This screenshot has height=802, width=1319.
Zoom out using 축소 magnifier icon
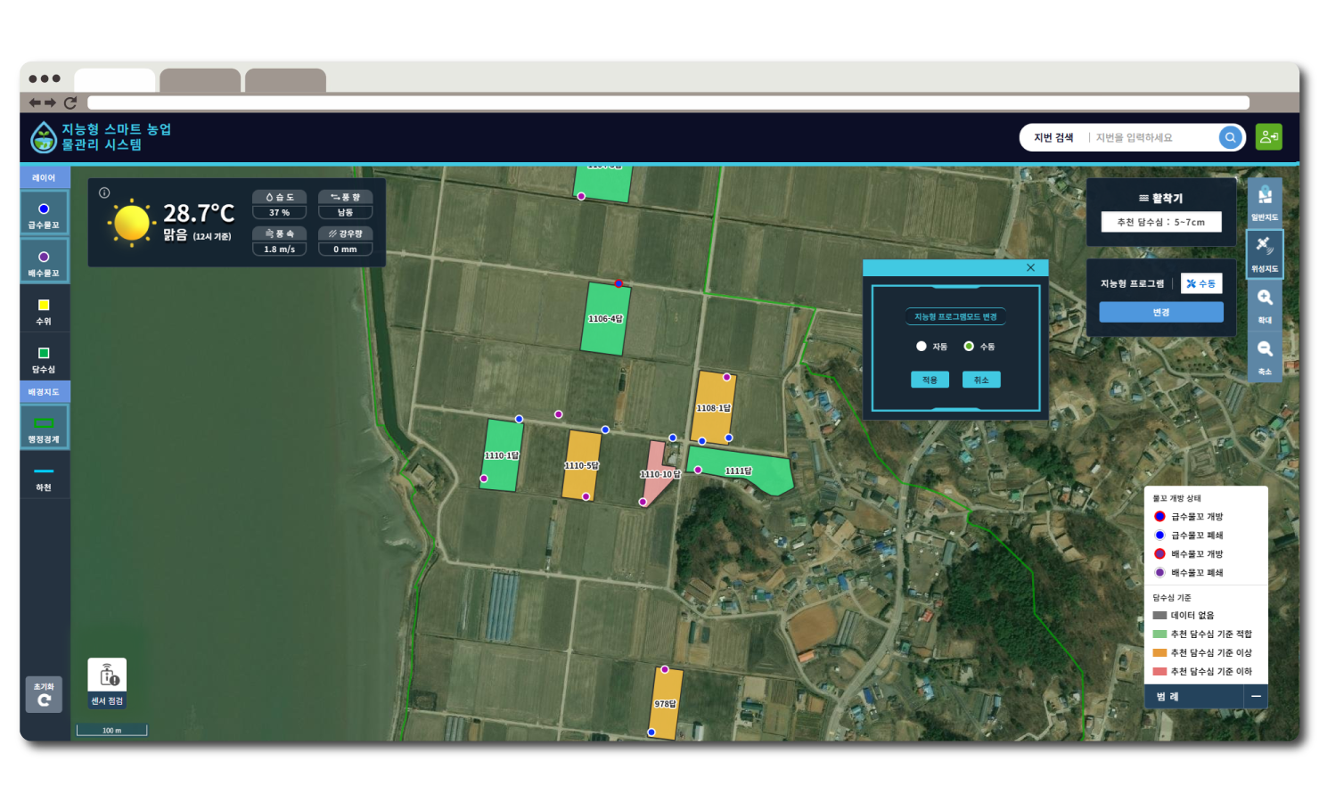[1264, 356]
